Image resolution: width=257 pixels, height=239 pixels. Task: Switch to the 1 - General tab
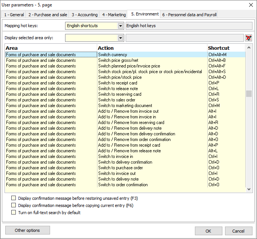click(x=14, y=15)
